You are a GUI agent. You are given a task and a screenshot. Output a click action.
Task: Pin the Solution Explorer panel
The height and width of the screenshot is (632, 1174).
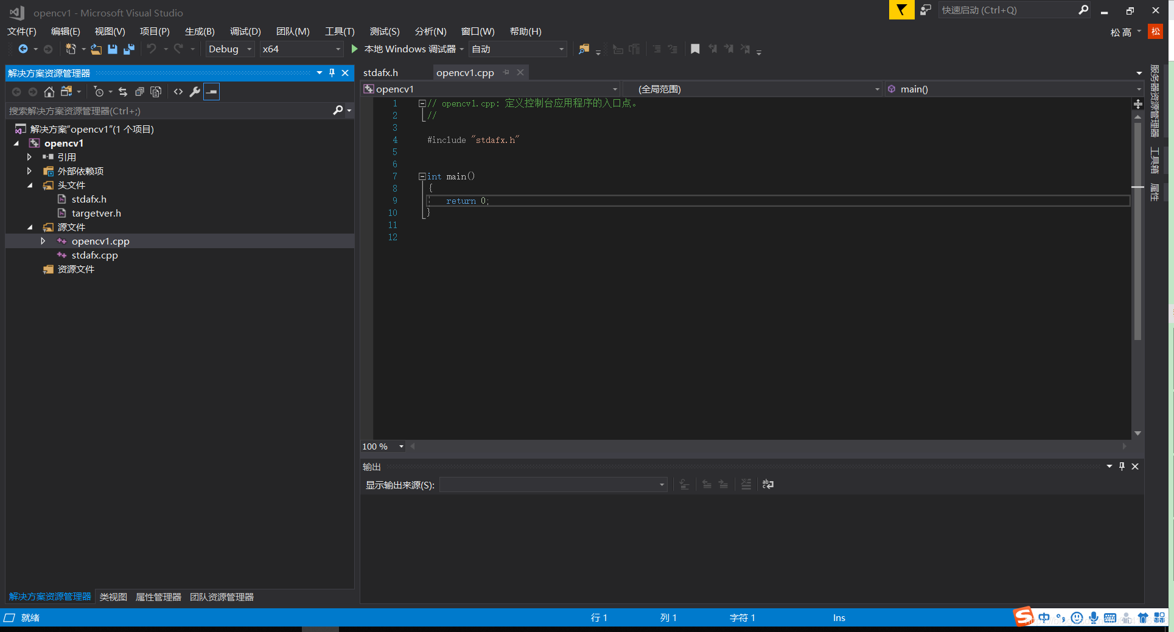click(332, 73)
